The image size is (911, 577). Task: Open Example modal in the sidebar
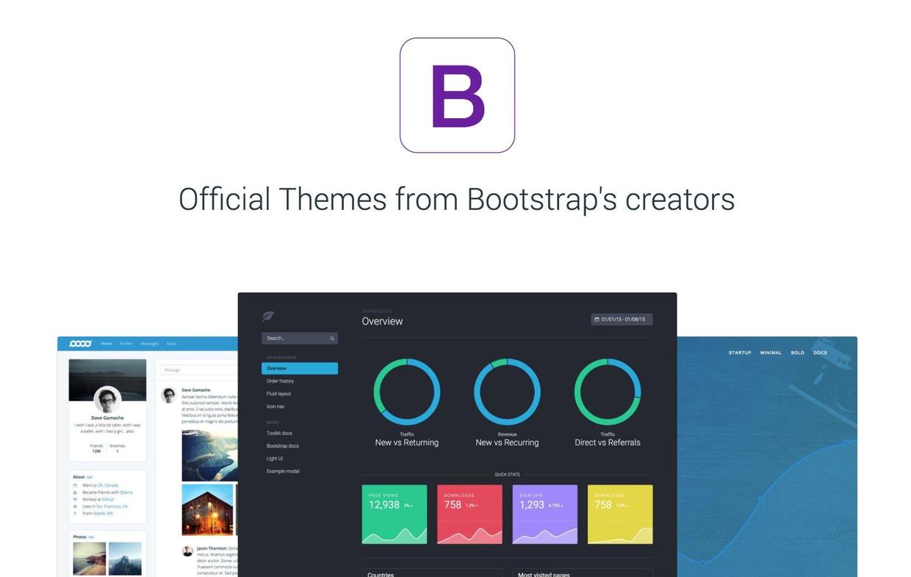coord(283,471)
